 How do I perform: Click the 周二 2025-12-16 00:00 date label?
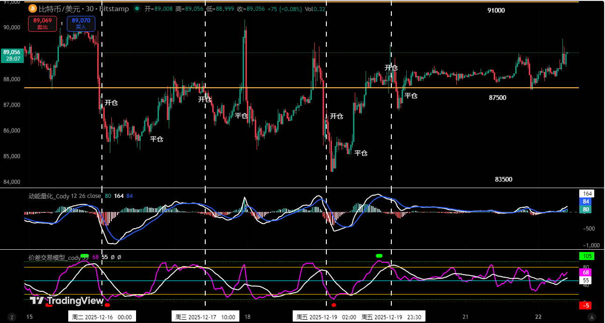point(102,316)
